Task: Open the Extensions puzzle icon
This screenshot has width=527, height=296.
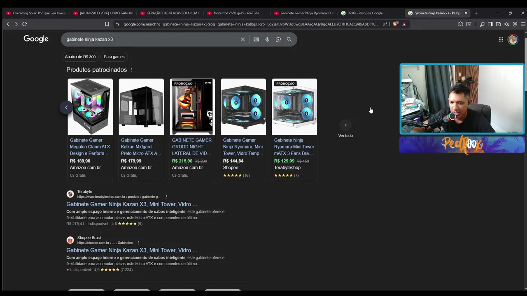Action: [460, 24]
